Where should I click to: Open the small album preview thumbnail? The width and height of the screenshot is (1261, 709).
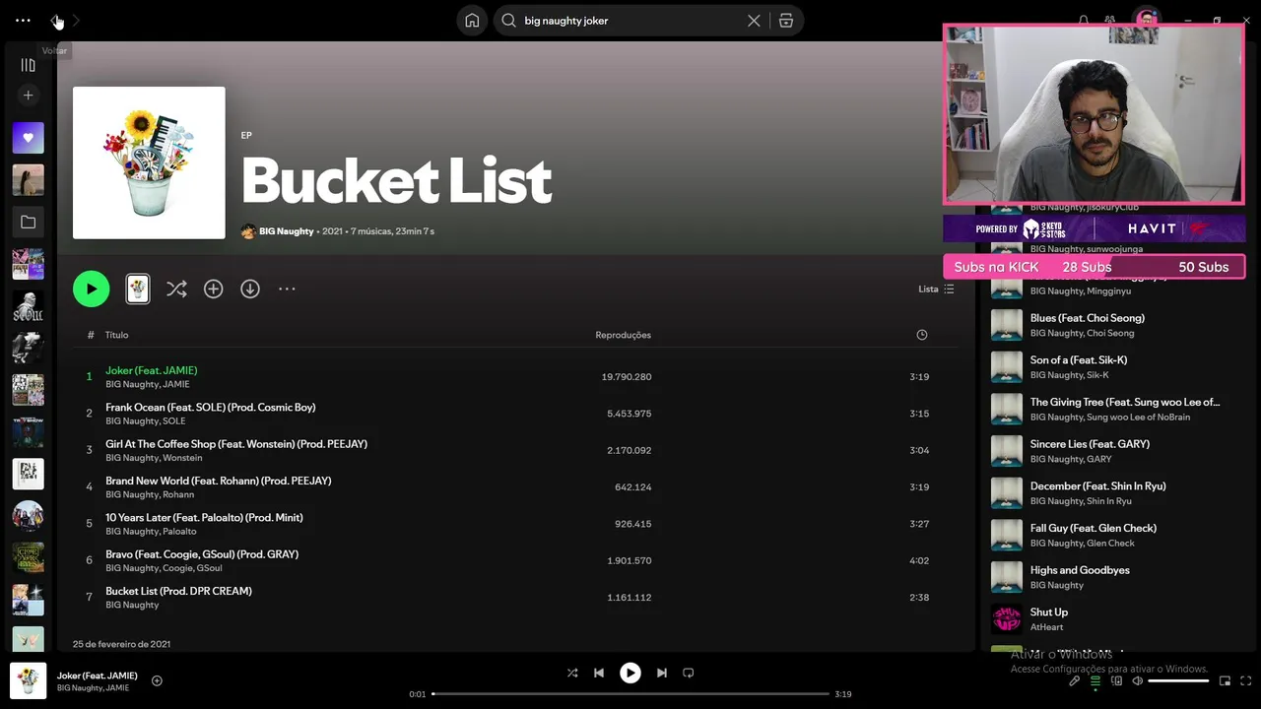[x=138, y=289]
